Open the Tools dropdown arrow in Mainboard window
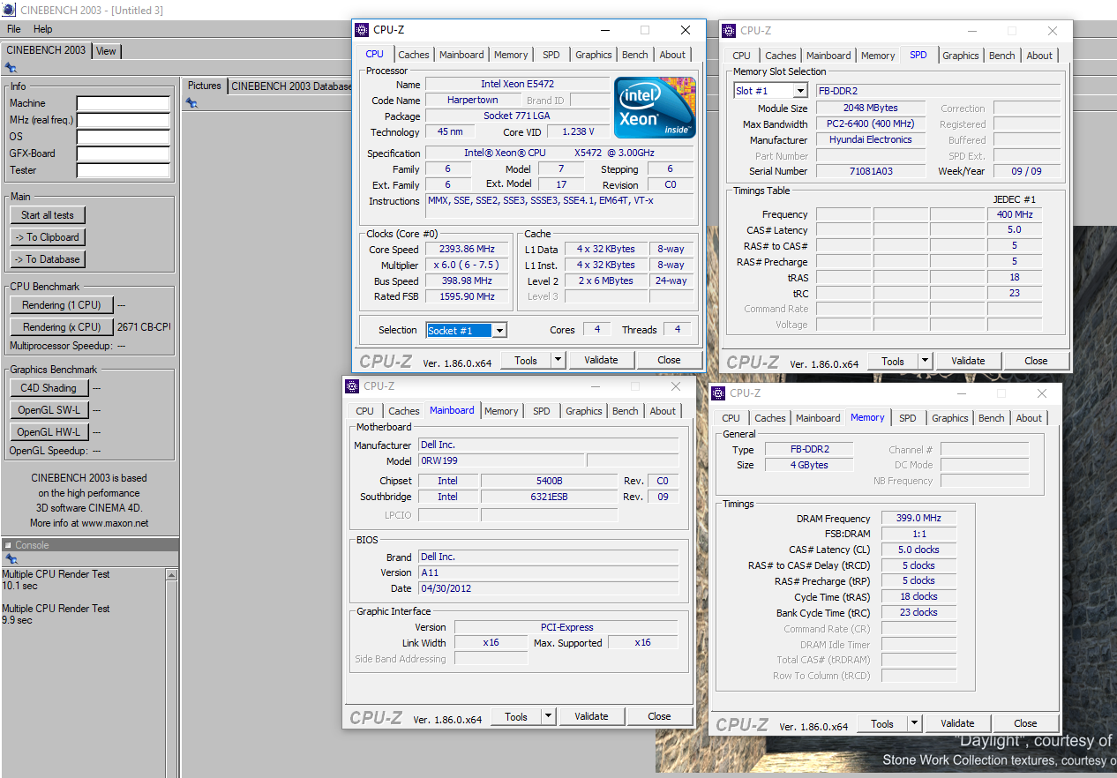This screenshot has height=778, width=1117. point(548,717)
